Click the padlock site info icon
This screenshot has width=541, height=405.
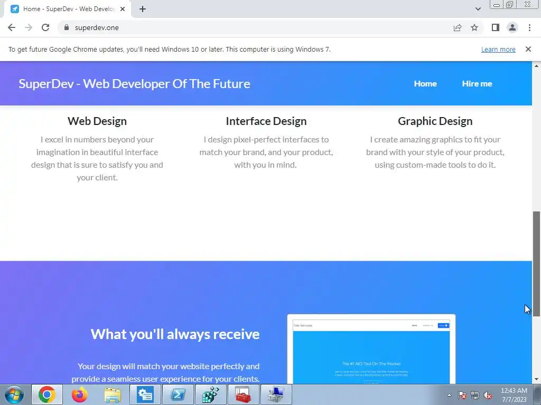[67, 27]
